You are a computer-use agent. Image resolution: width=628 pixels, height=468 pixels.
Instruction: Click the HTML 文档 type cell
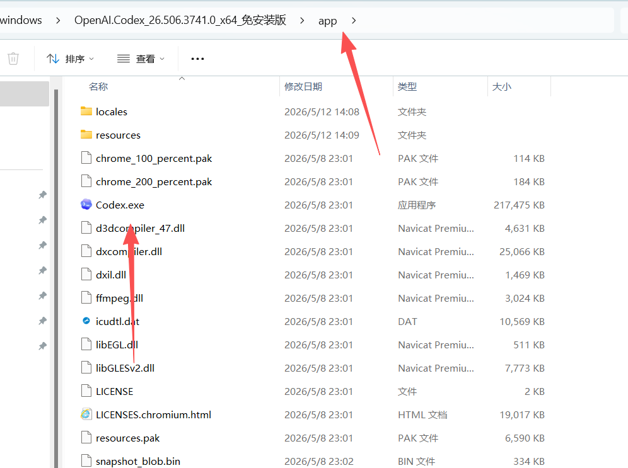coord(422,415)
